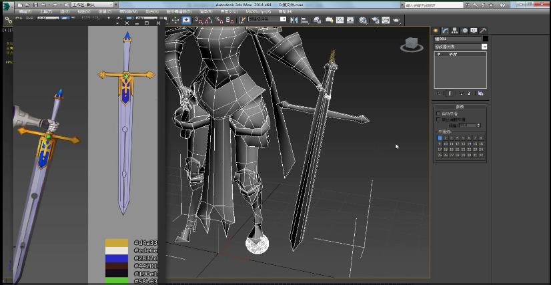Click the Mirror tool in main toolbar
Image resolution: width=551 pixels, height=285 pixels.
(294, 21)
